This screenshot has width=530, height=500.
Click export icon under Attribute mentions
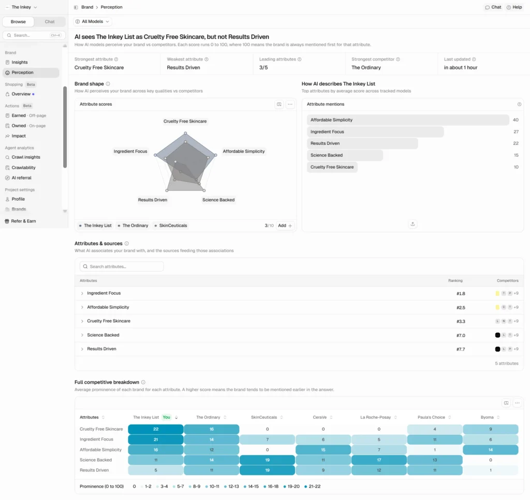click(413, 224)
